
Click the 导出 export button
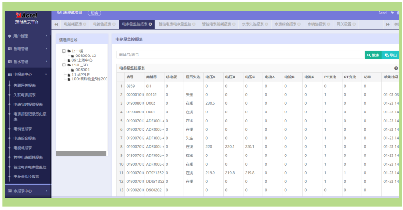coord(391,55)
